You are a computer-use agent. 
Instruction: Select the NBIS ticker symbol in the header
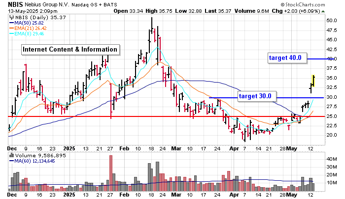pyautogui.click(x=16, y=4)
